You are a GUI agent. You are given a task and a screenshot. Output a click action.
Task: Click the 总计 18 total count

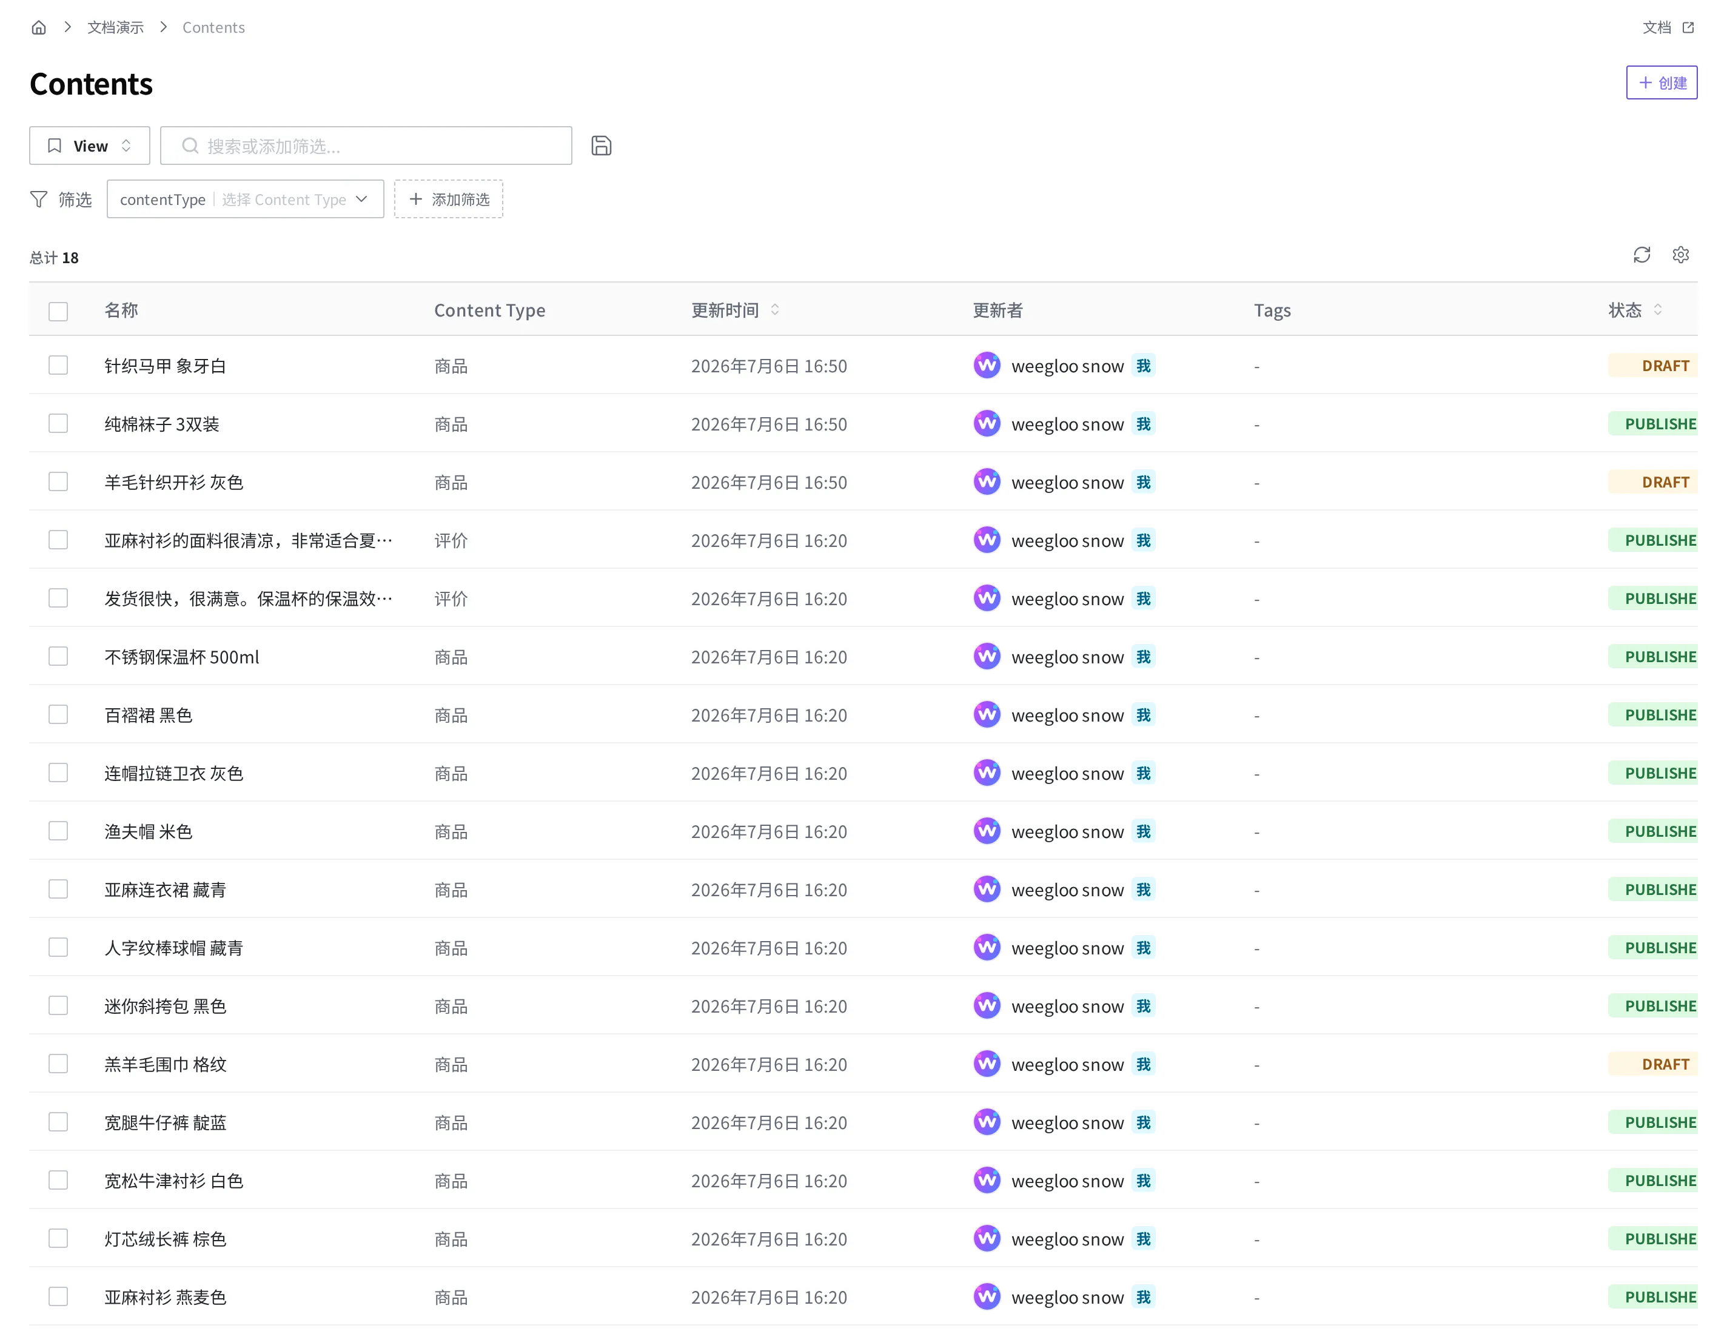coord(54,258)
